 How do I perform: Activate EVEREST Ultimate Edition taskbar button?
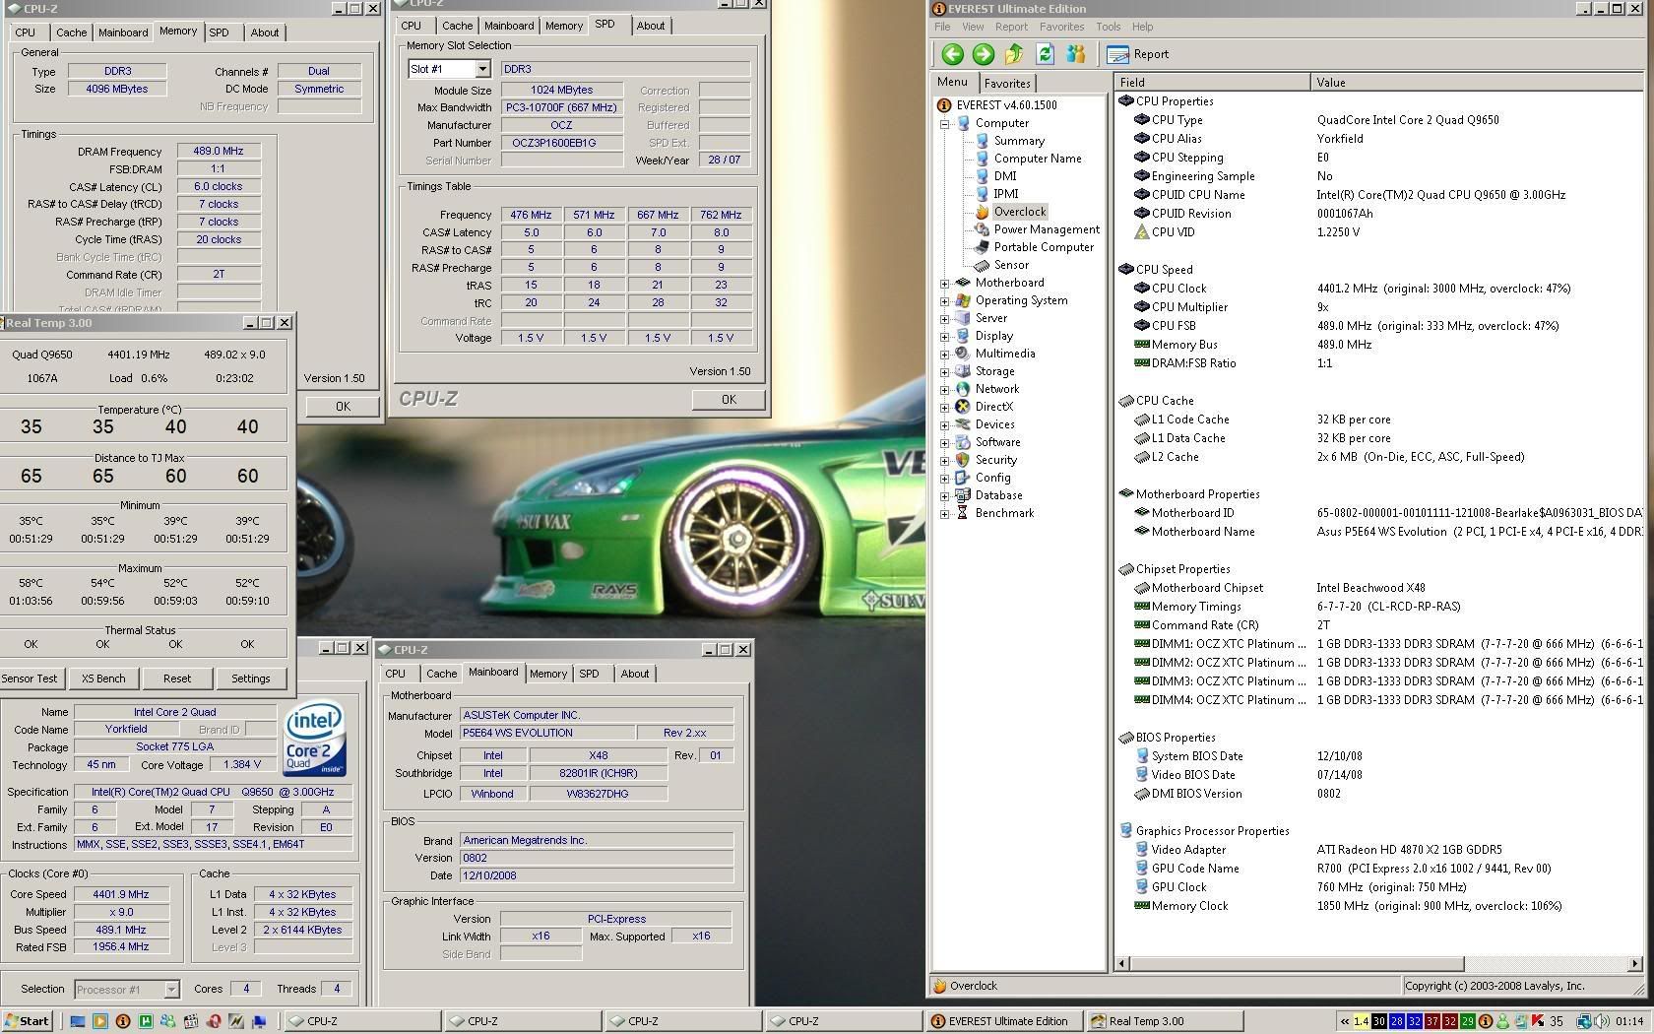coord(1003,1021)
